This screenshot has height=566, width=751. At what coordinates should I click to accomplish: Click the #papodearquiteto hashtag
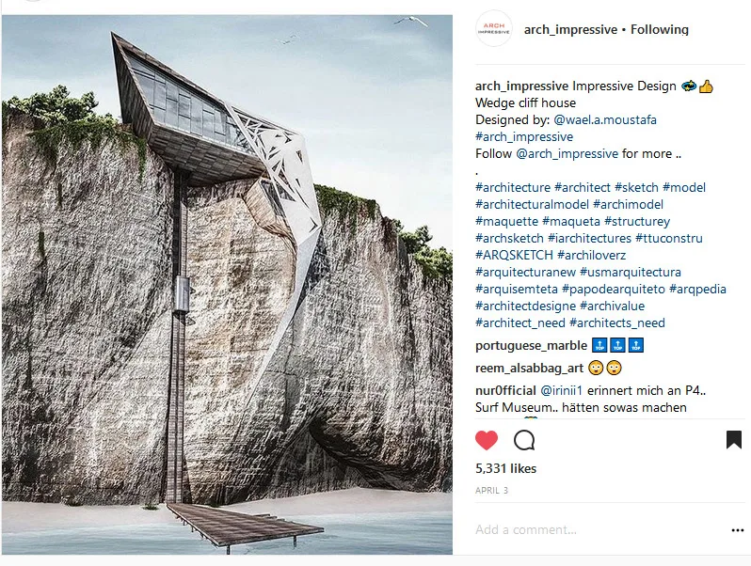(x=613, y=289)
